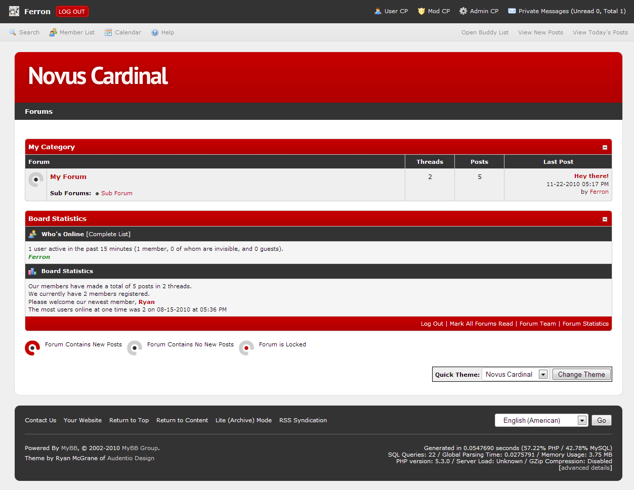Image resolution: width=634 pixels, height=490 pixels.
Task: Collapse the Board Statistics section
Action: pyautogui.click(x=605, y=219)
